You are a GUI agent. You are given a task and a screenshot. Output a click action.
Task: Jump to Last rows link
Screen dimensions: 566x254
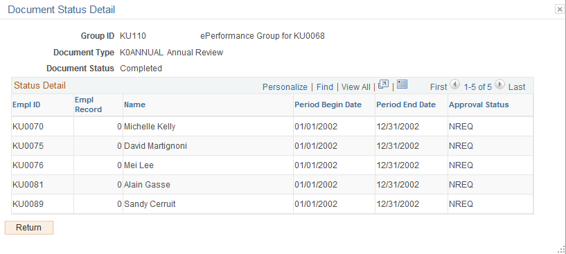coord(517,87)
